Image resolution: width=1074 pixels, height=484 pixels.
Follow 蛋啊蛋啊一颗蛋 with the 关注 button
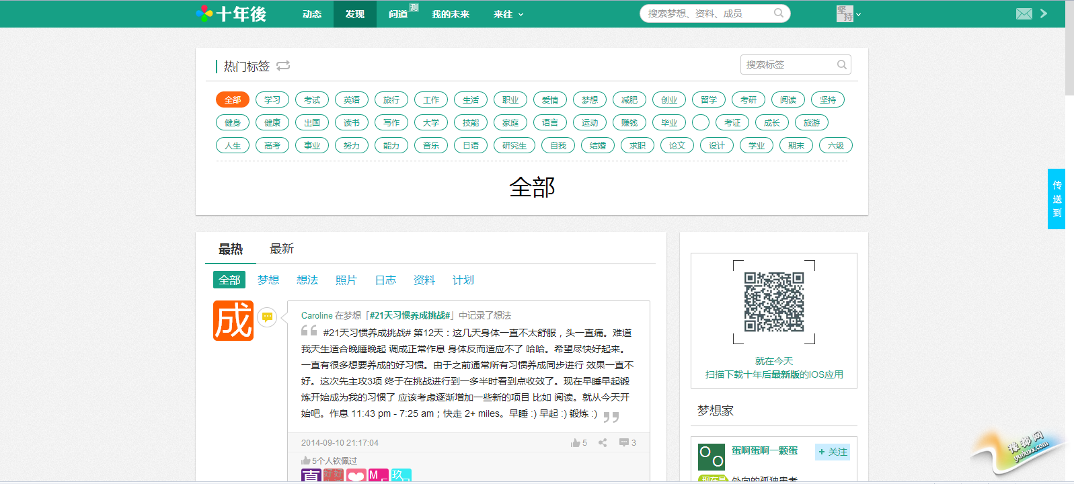(x=833, y=452)
